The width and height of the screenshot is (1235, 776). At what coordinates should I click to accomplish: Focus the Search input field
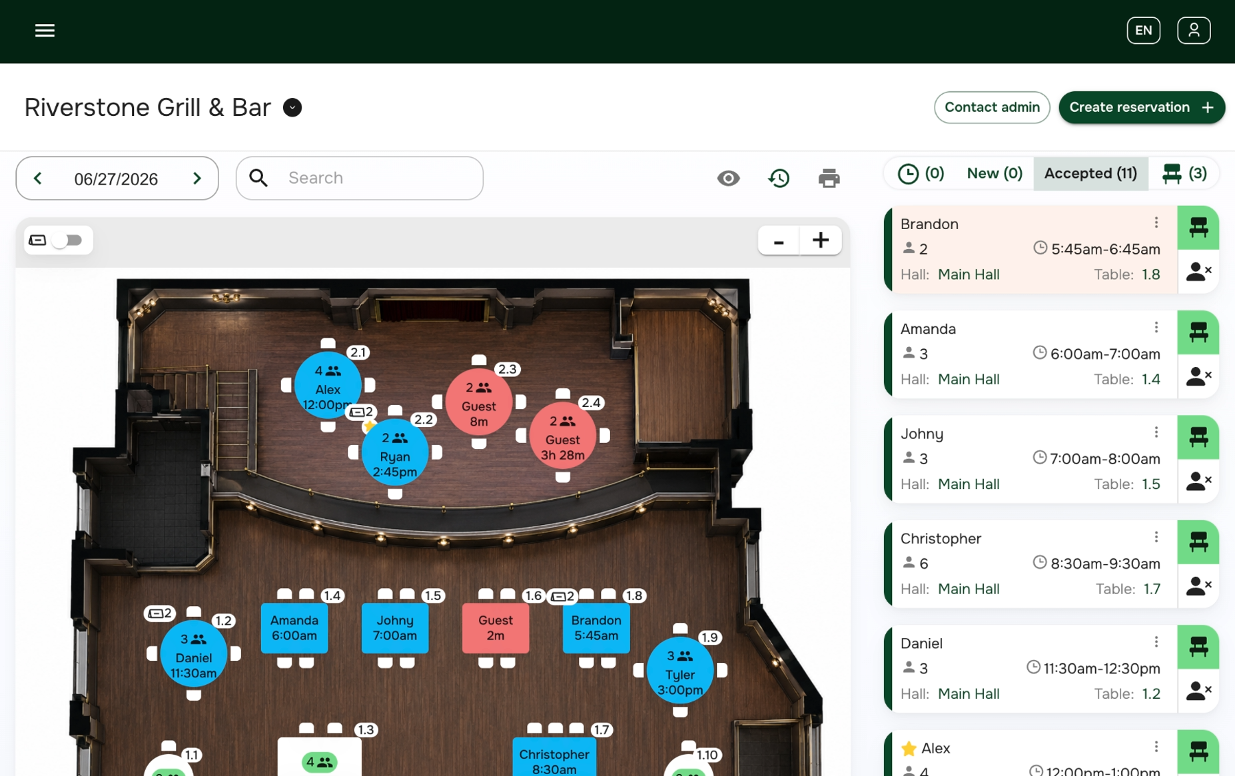tap(360, 179)
